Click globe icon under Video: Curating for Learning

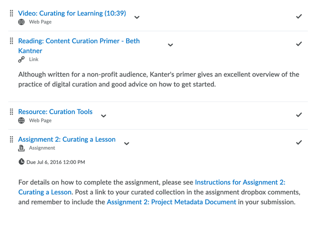21,22
